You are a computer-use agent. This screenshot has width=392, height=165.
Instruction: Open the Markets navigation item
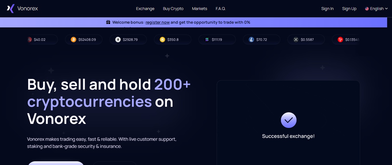pos(199,9)
